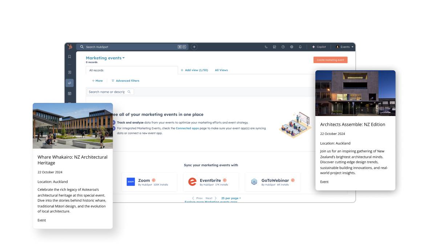Open the settings gear icon

pos(291,47)
